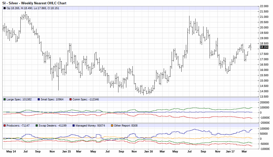Click the 200000 label on the spec axis
The height and width of the screenshot is (157, 273).
click(264, 102)
